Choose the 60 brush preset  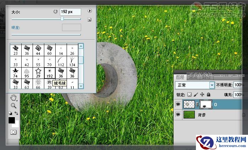tap(50, 50)
